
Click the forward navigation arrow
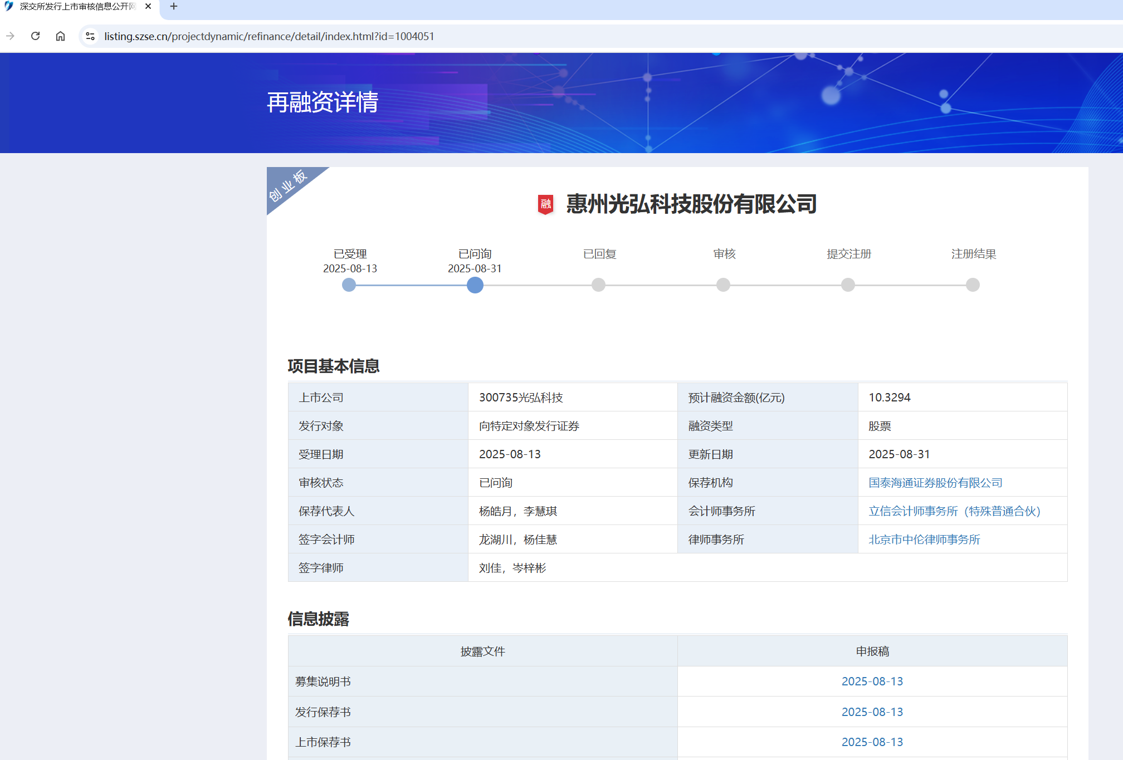[x=10, y=36]
